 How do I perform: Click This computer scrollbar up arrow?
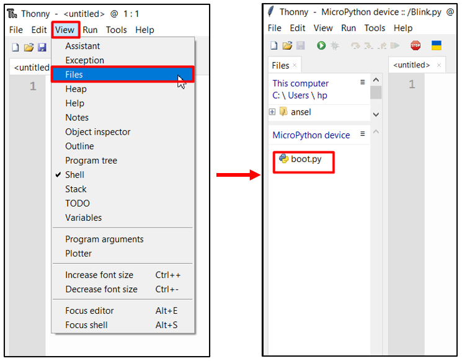[x=376, y=80]
